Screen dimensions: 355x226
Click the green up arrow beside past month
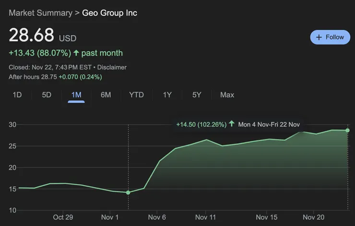76,53
